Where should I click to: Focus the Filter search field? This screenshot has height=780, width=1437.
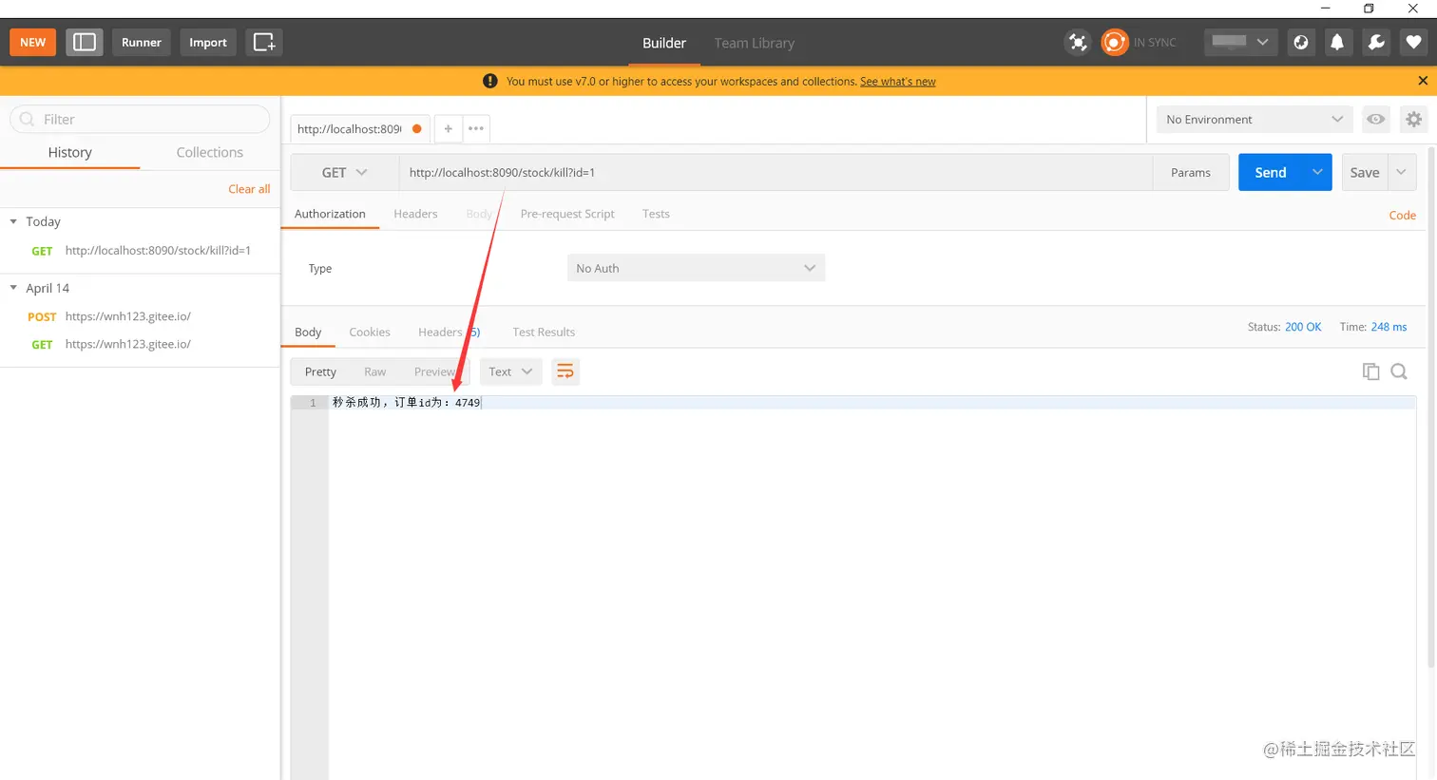[140, 119]
